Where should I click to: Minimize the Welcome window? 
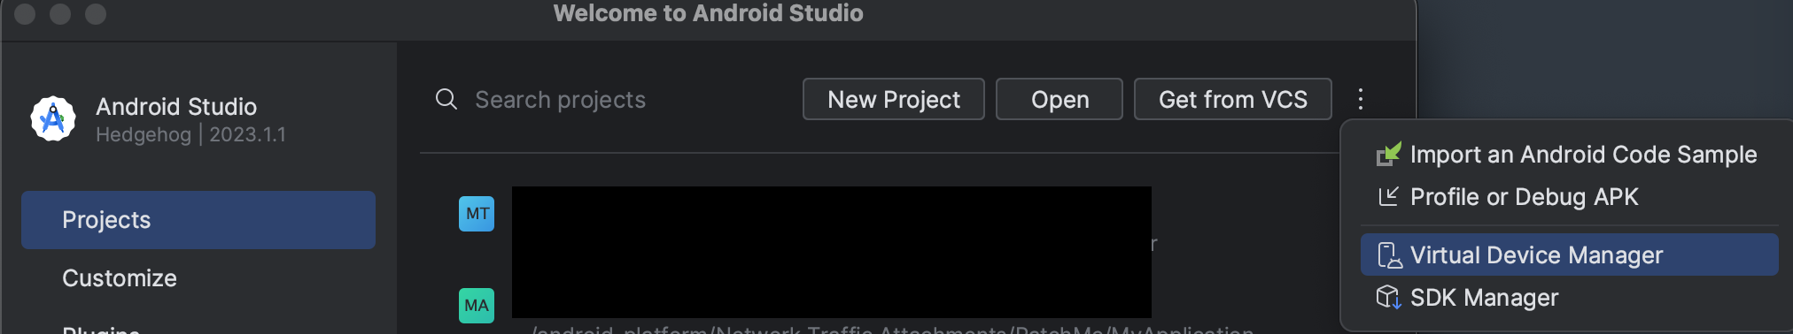pyautogui.click(x=60, y=14)
